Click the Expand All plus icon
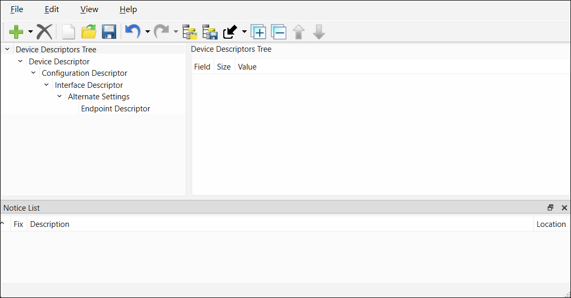571x298 pixels. (258, 32)
